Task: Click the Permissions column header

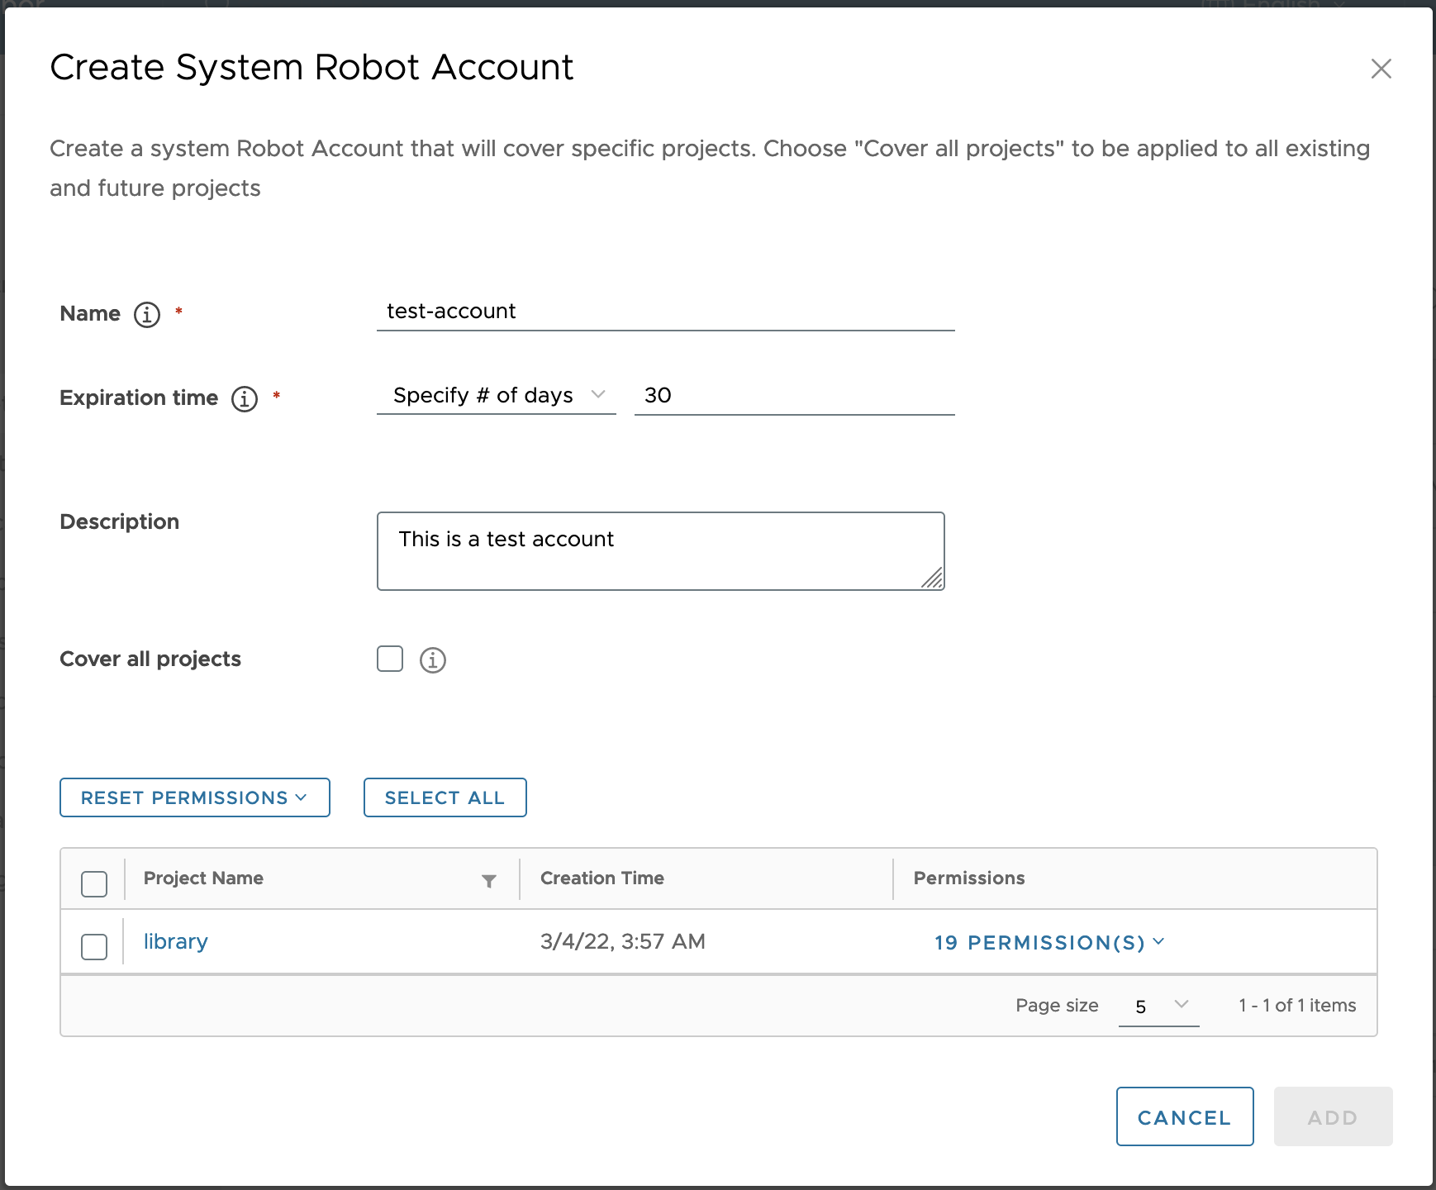Action: click(x=968, y=878)
